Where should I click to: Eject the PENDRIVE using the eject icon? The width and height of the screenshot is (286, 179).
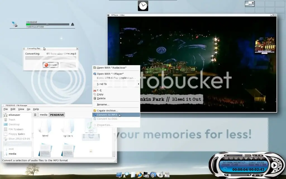pyautogui.click(x=72, y=24)
